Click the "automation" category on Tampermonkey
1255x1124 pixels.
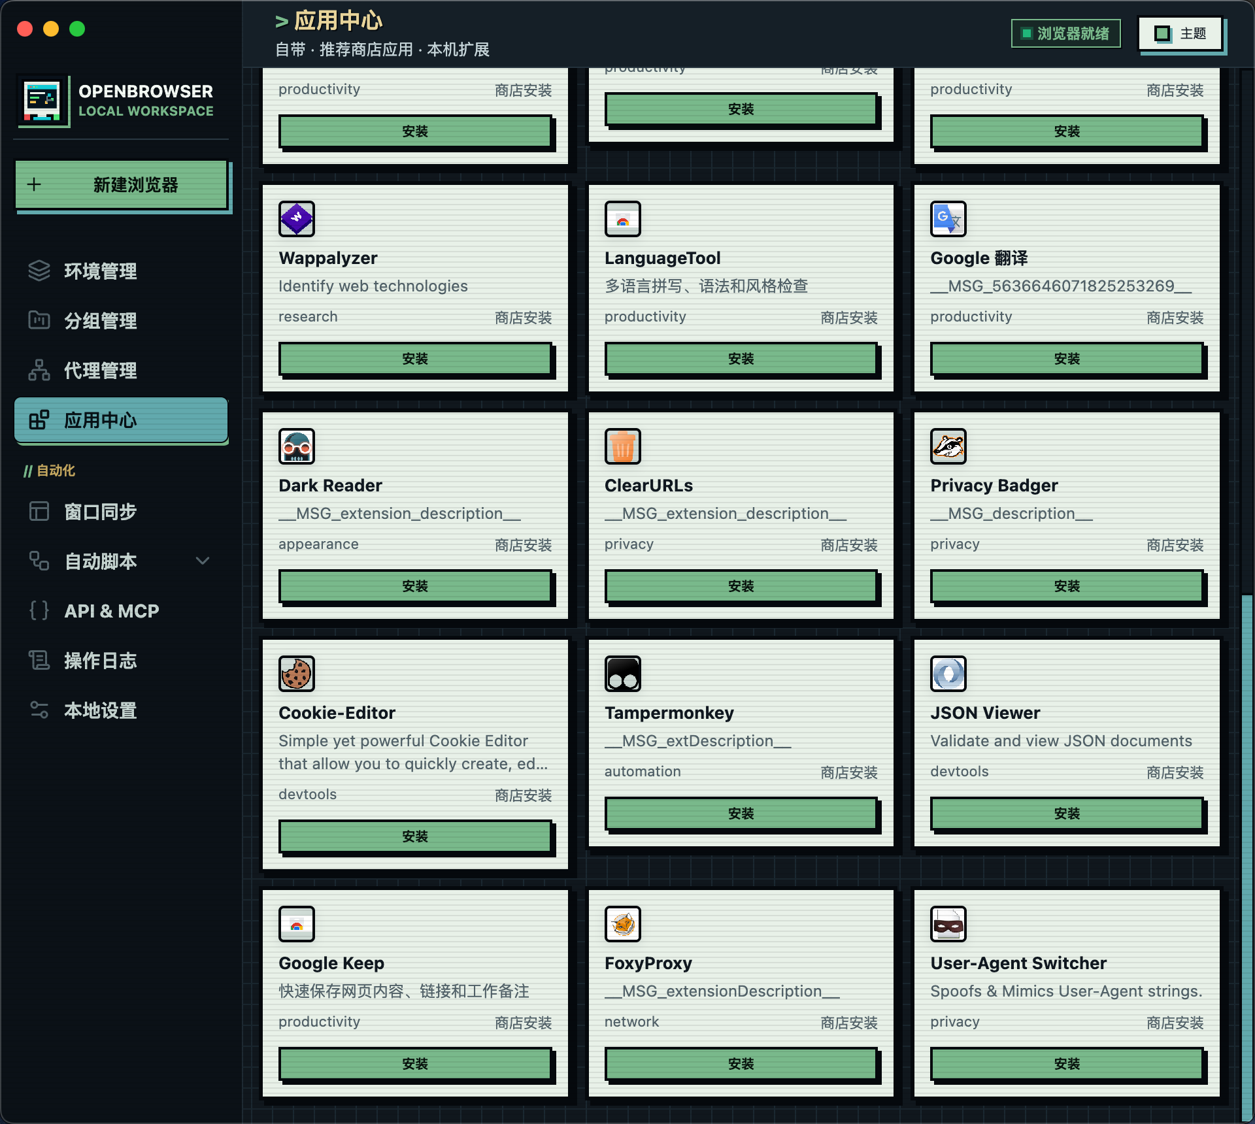tap(643, 772)
